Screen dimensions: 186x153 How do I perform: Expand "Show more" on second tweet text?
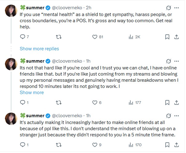pyautogui.click(x=32, y=93)
